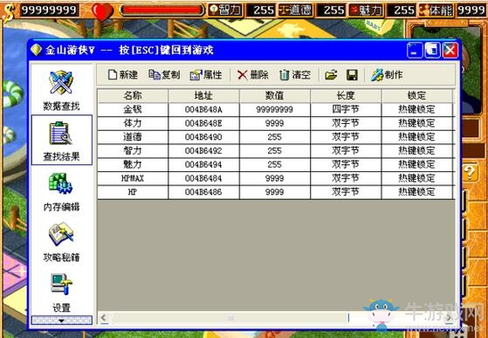Viewport: 488px width, 338px height.
Task: Click the 体能 stat label in game HUD
Action: coord(436,10)
